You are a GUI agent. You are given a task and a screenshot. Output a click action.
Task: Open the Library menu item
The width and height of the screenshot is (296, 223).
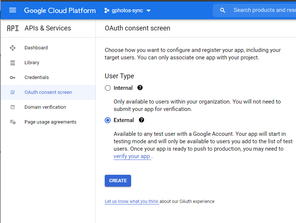(x=32, y=63)
